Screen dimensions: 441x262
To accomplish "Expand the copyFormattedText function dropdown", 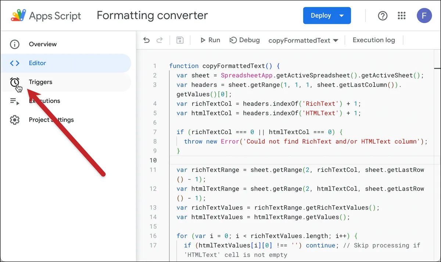I will 304,41.
